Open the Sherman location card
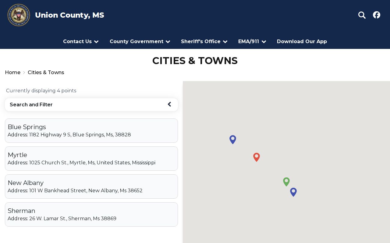The width and height of the screenshot is (390, 243). (x=91, y=214)
